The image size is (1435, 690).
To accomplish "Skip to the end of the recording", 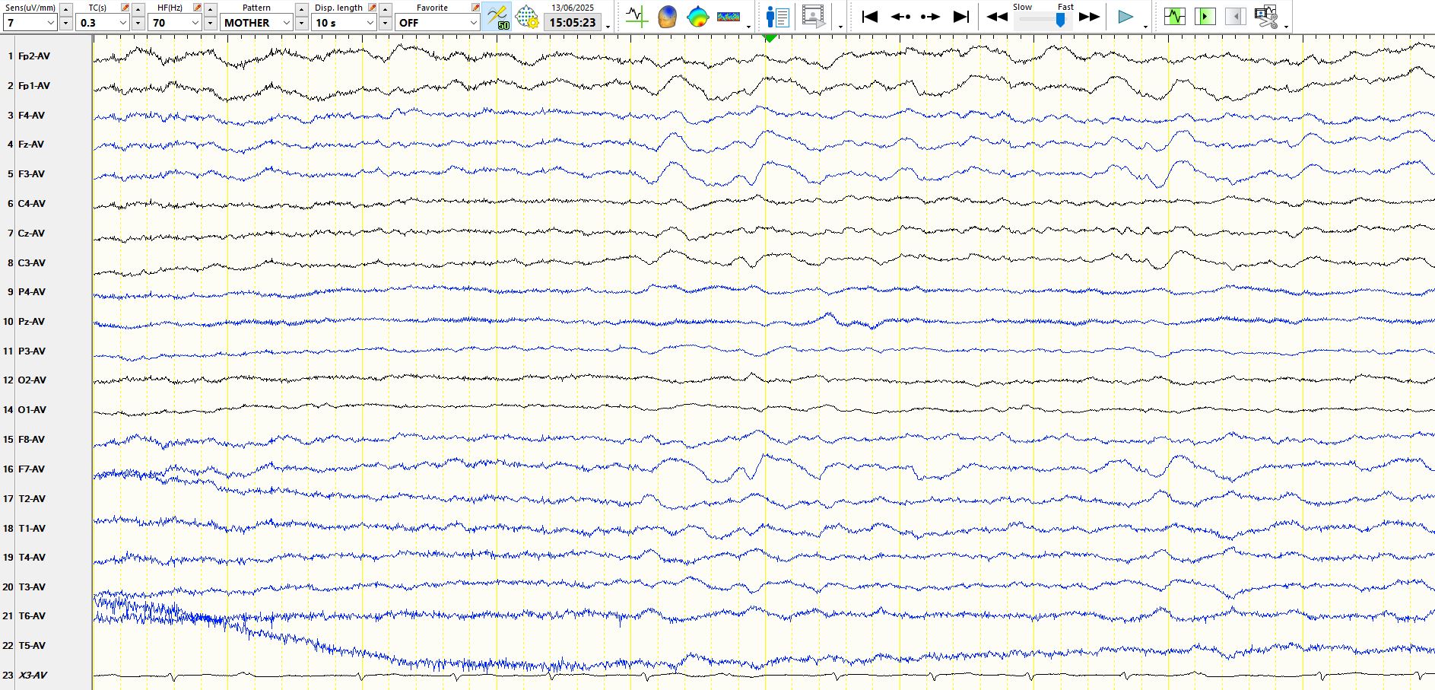I will point(961,17).
